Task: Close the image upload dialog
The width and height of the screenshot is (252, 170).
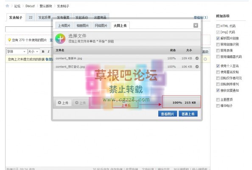Action: (196, 25)
